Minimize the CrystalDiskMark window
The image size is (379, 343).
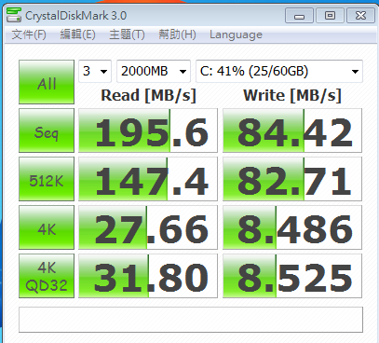299,16
